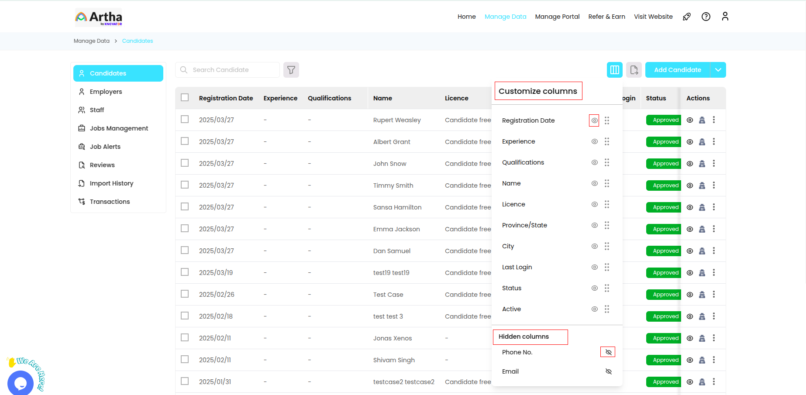Open the filter candidates icon
This screenshot has height=395, width=806.
[x=291, y=70]
